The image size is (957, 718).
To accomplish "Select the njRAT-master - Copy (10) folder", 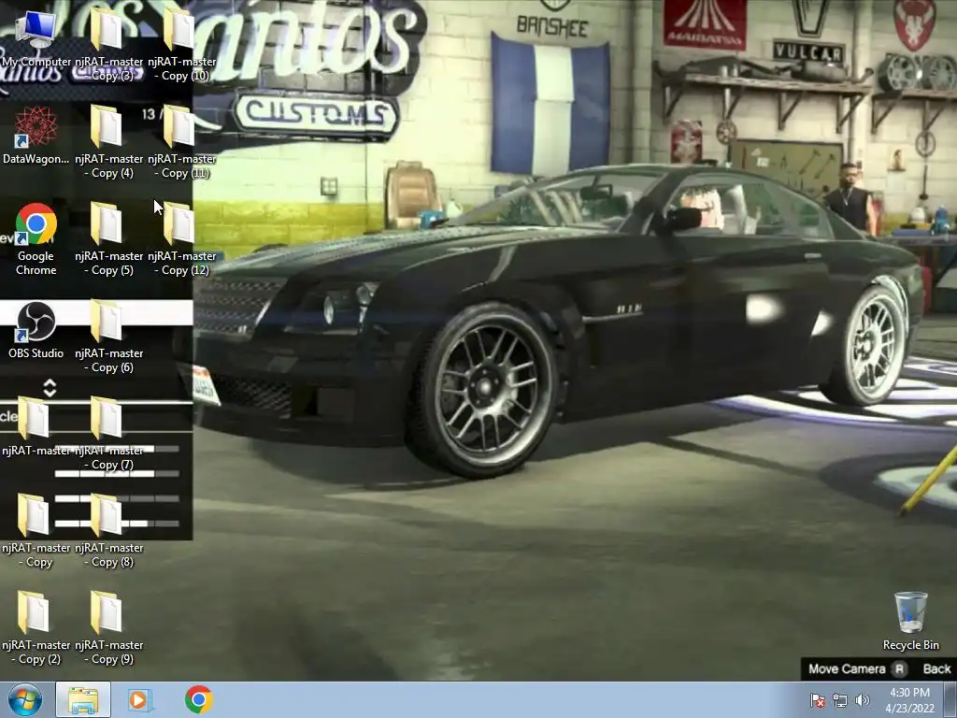I will pos(182,45).
